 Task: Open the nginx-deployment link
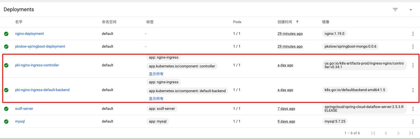pyautogui.click(x=29, y=34)
